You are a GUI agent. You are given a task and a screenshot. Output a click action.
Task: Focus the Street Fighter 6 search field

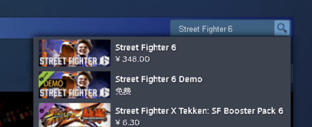coord(222,28)
